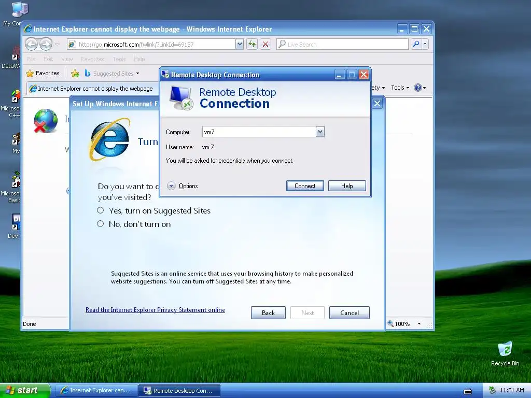Open the File menu in Internet Explorer

coord(31,59)
